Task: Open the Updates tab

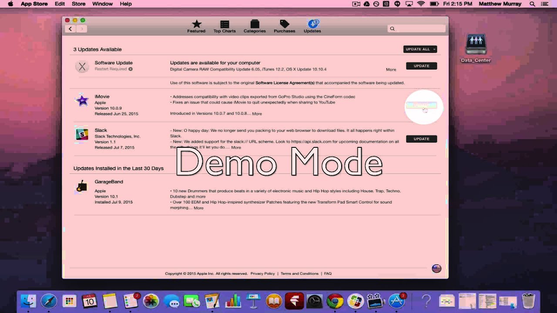Action: tap(312, 27)
